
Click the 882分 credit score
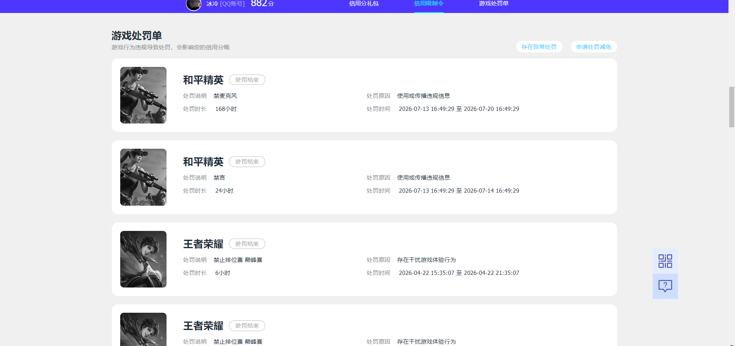262,3
